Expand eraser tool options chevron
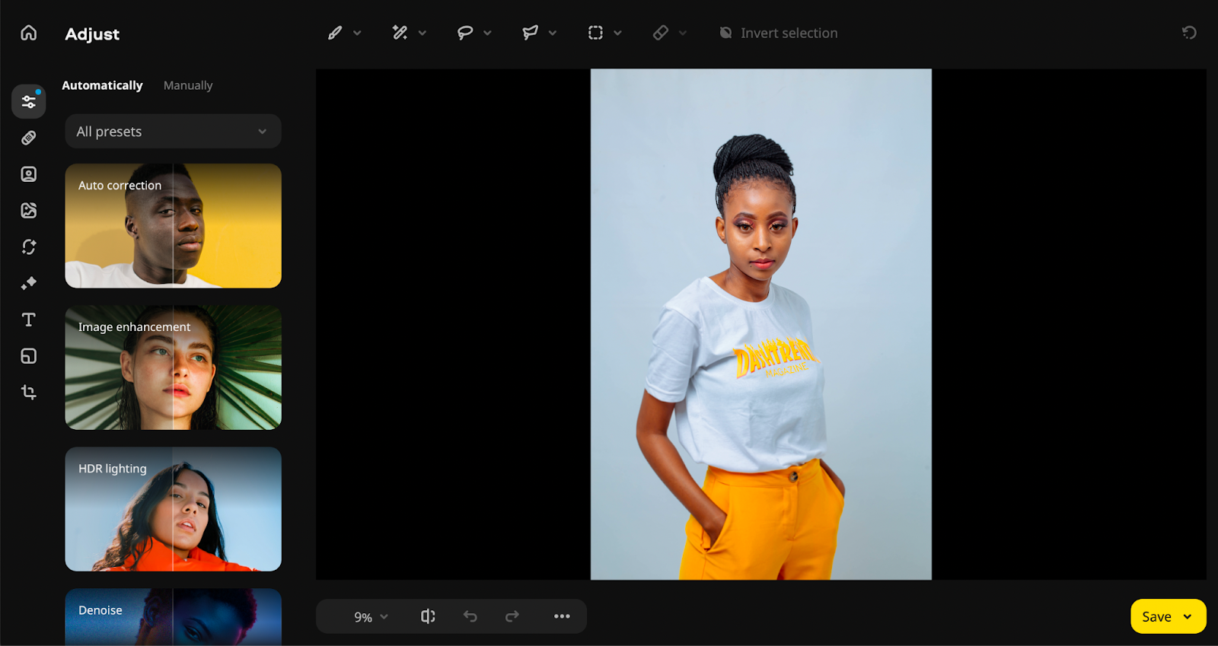The width and height of the screenshot is (1218, 646). (x=683, y=33)
